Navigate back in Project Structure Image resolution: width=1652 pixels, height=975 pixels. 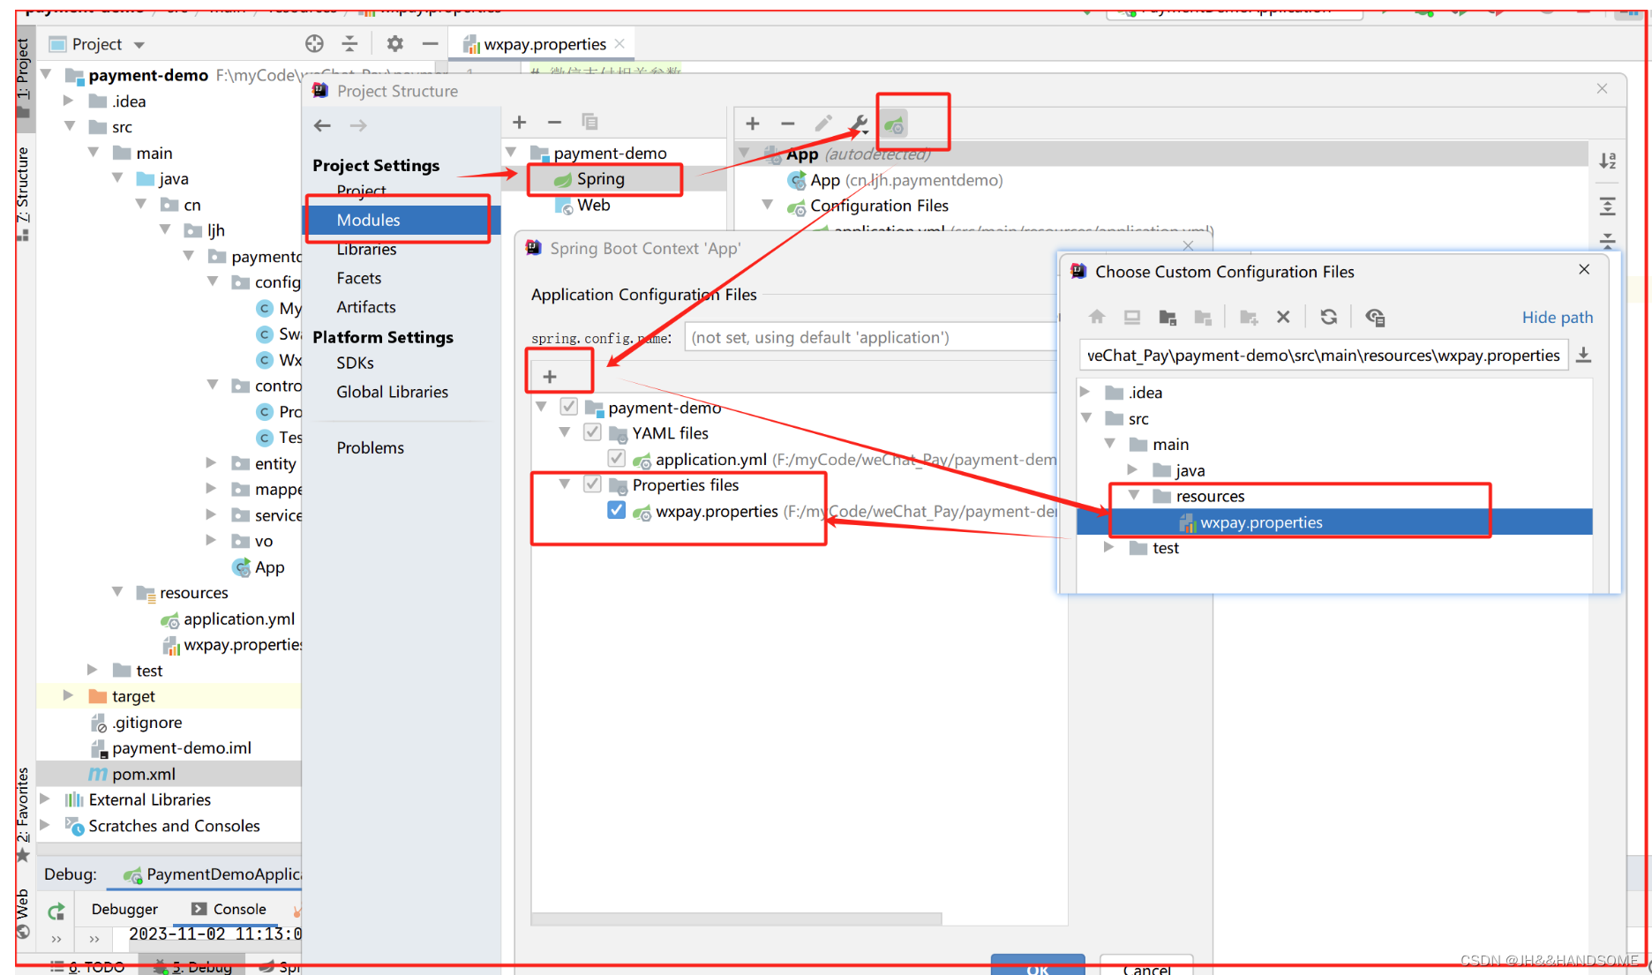pos(322,125)
